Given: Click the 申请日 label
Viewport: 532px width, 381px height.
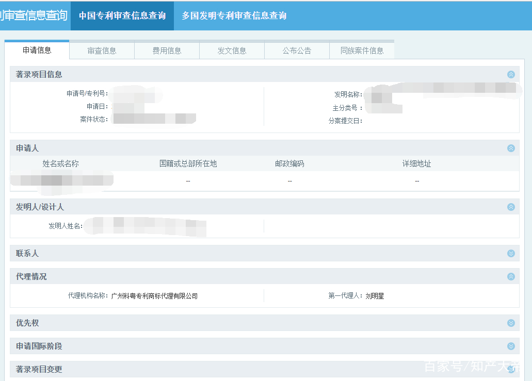Looking at the screenshot, I should click(98, 106).
